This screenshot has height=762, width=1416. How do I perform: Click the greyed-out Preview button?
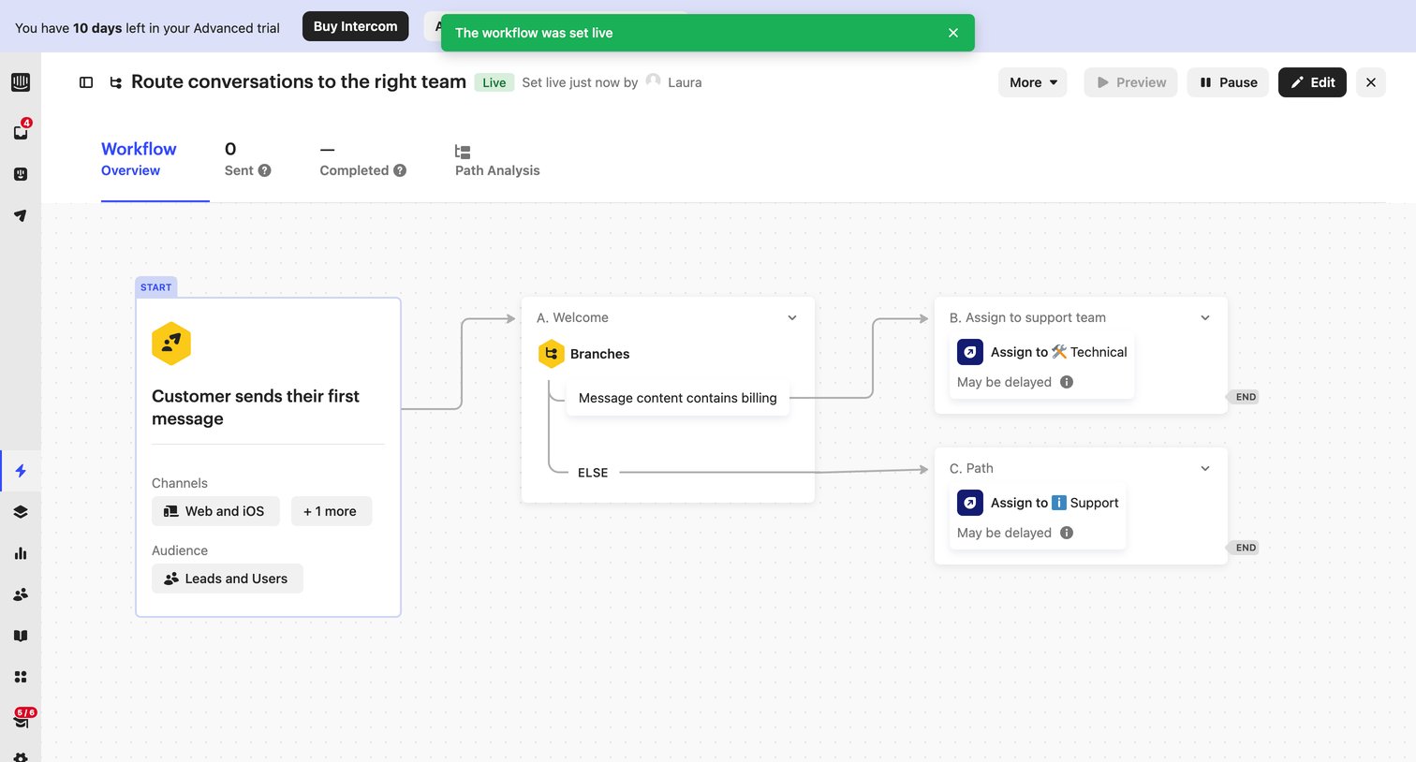pos(1131,82)
